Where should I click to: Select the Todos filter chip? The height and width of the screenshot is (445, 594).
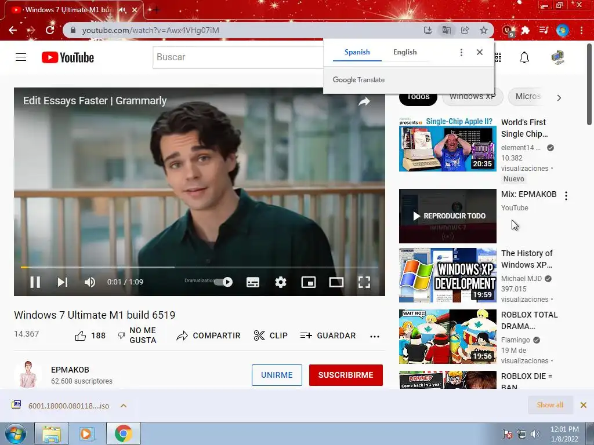point(418,97)
